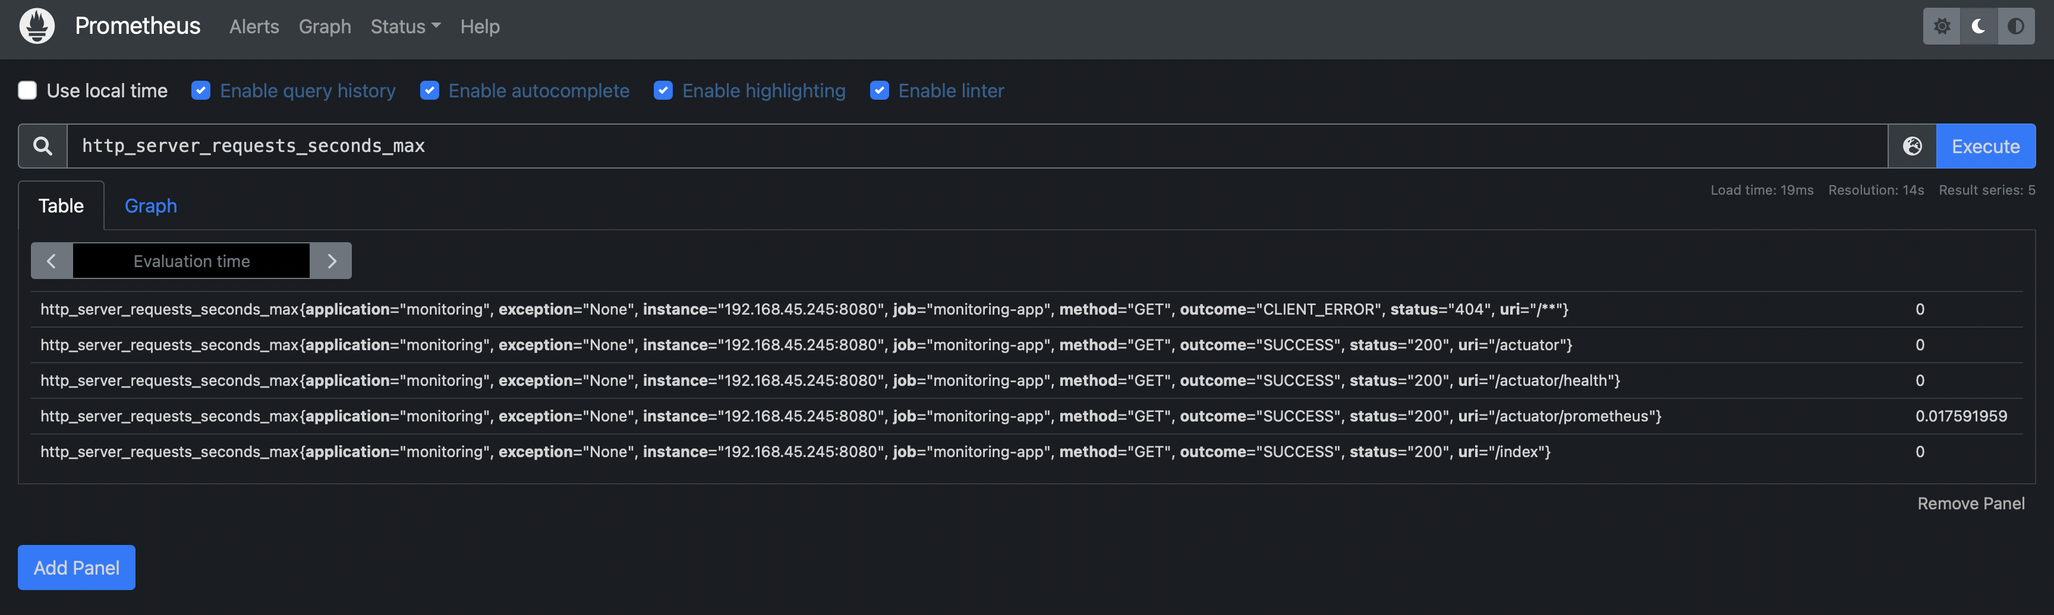The height and width of the screenshot is (615, 2054).
Task: Switch to light theme sun icon
Action: (1942, 26)
